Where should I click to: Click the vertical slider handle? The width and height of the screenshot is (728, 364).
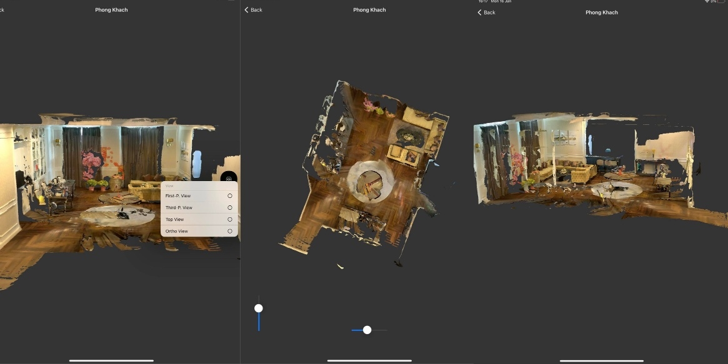tap(259, 308)
